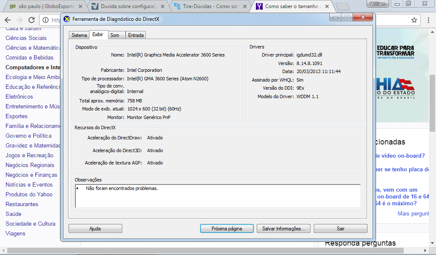Viewport: 436px width, 255px height.
Task: Click the William profile button in Chrome
Action: (x=378, y=4)
